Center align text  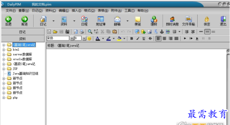tap(164, 39)
